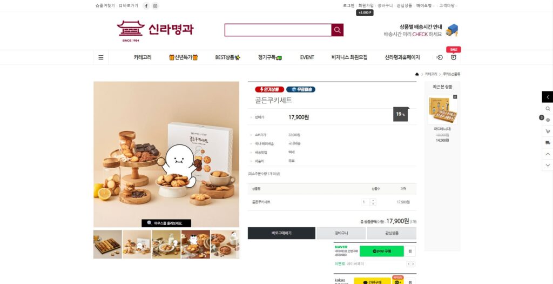Select first product thumbnail below main image
Viewport: 553px width, 284px height.
point(107,245)
